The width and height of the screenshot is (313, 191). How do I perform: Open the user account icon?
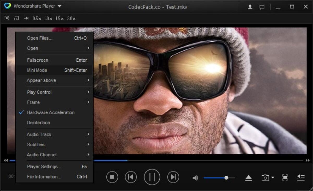click(x=250, y=7)
